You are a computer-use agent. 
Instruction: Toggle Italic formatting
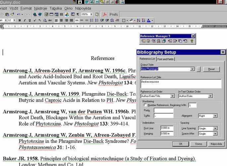click(x=25, y=20)
